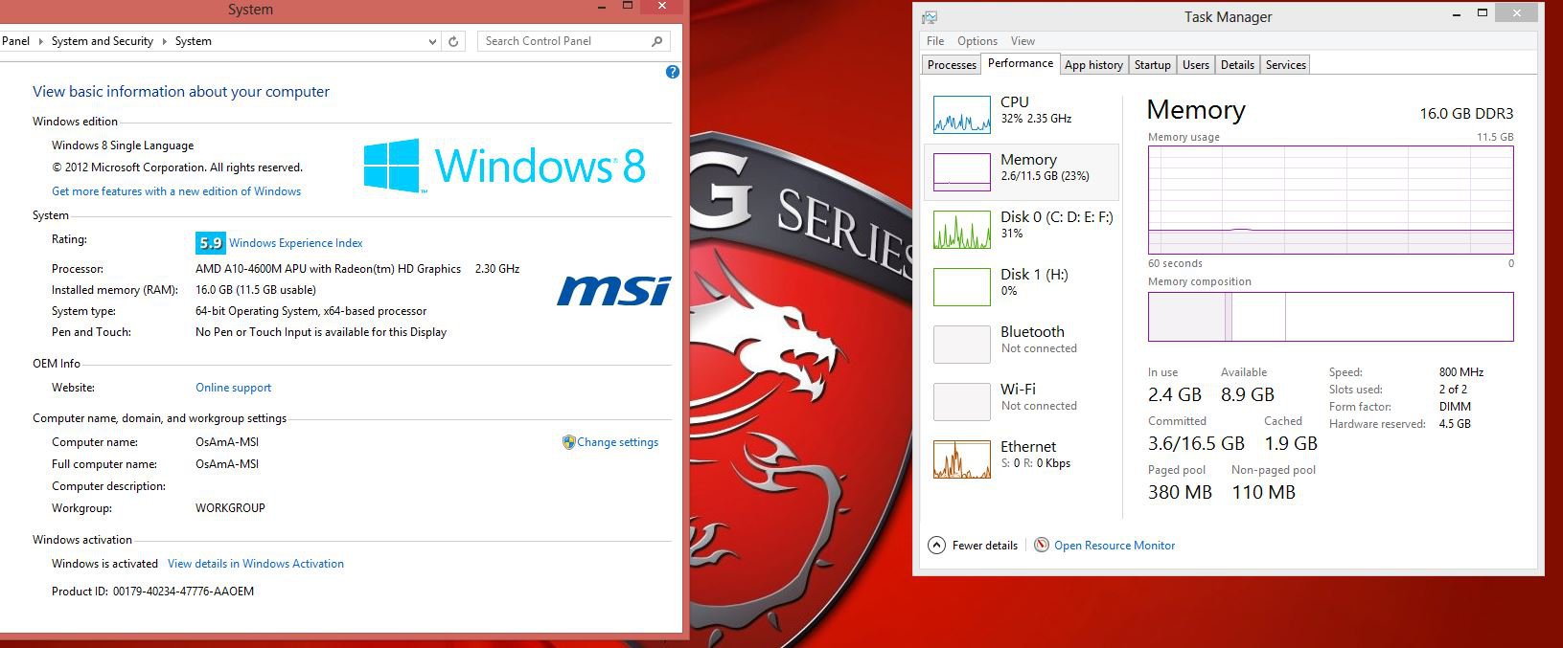This screenshot has width=1563, height=648.
Task: Select the Ethernet throughput graph
Action: point(961,459)
